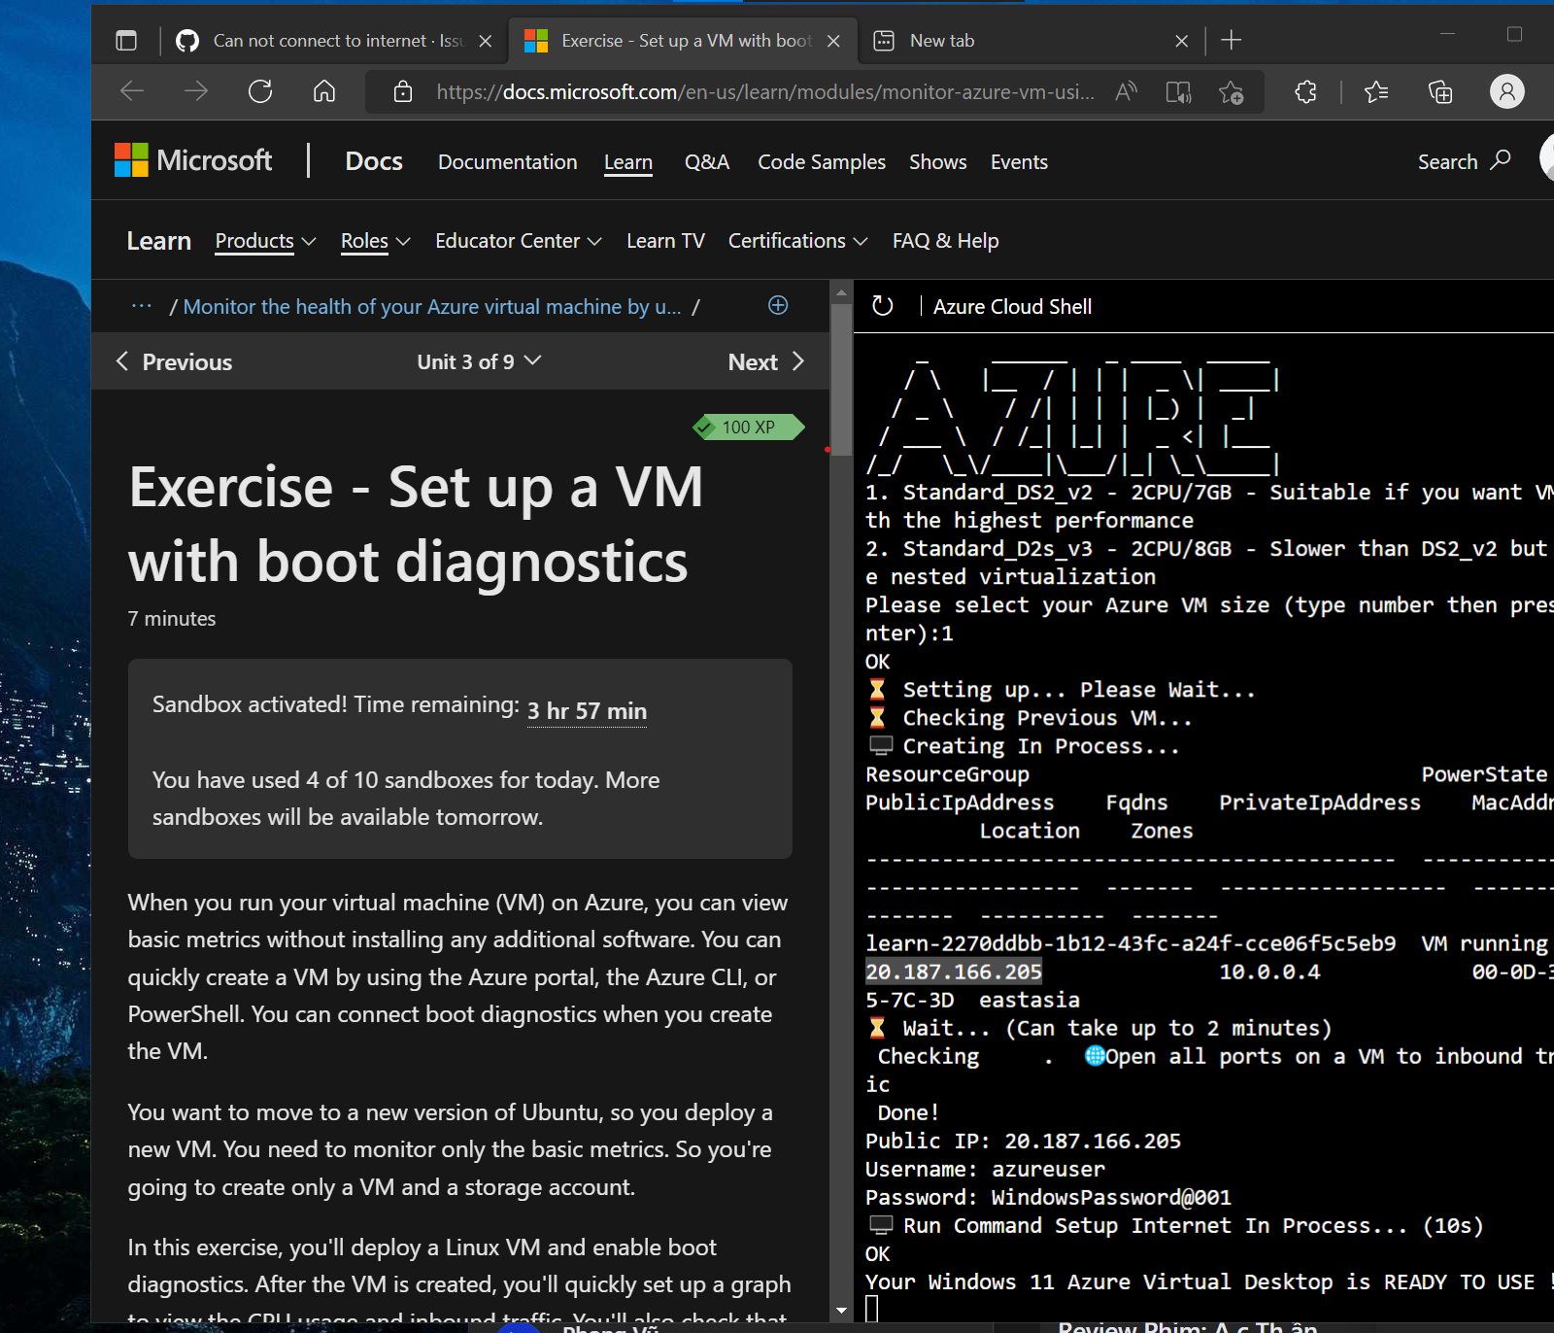Screen dimensions: 1554x1333
Task: Expand the Certifications dropdown
Action: [797, 241]
